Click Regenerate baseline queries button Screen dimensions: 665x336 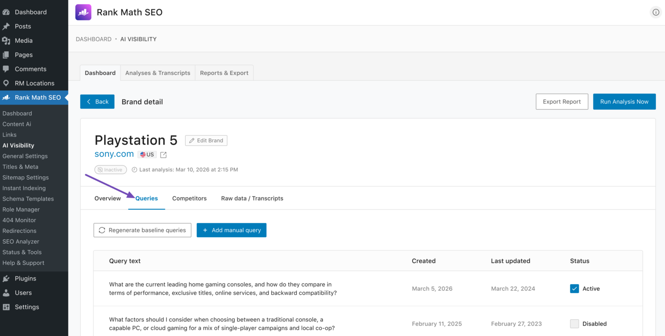142,230
